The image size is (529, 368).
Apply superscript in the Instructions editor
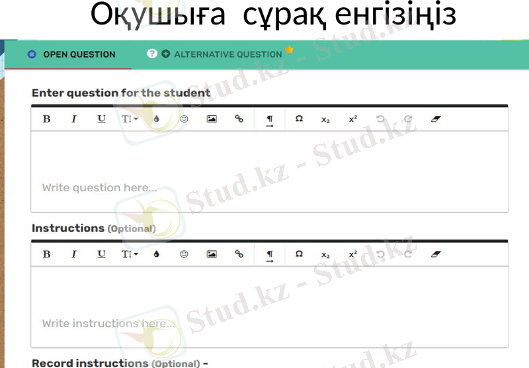click(x=353, y=254)
